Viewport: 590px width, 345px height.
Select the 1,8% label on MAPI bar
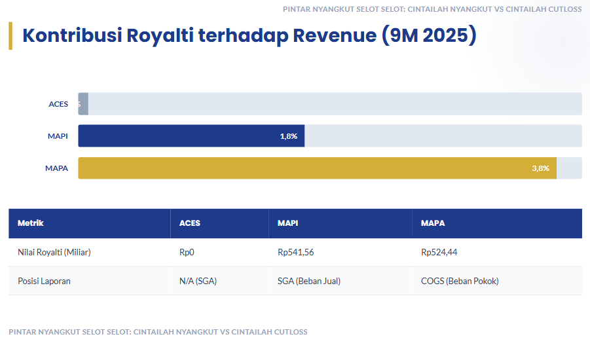(x=288, y=136)
